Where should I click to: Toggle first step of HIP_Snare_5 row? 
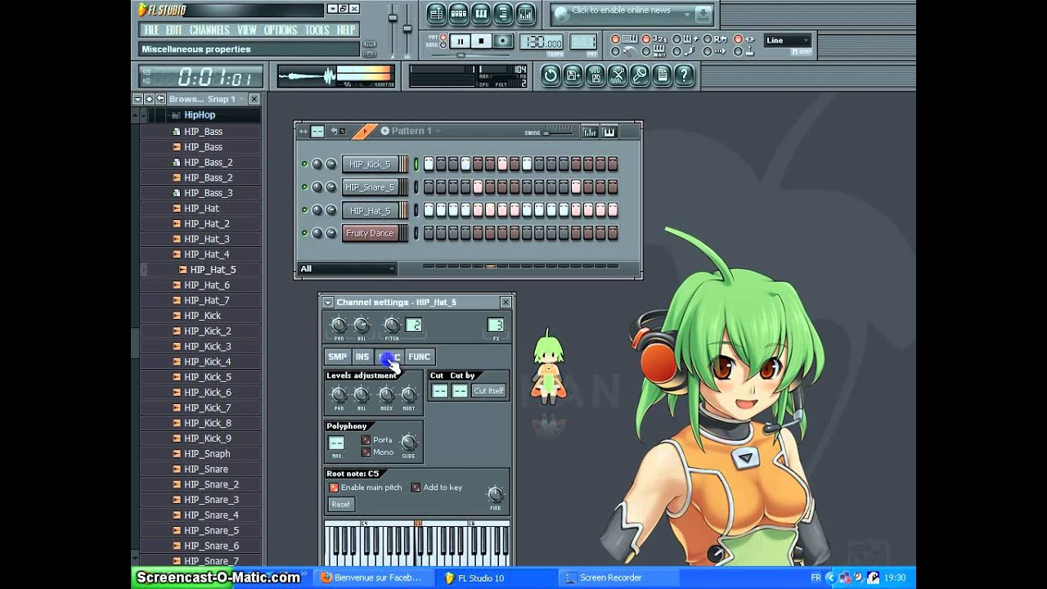429,187
